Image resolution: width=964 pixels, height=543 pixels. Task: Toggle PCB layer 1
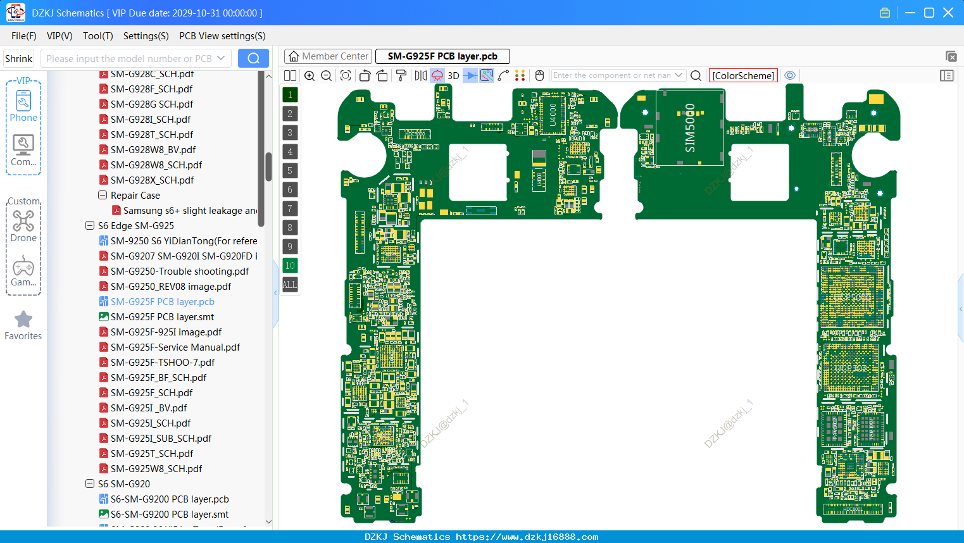click(x=290, y=95)
